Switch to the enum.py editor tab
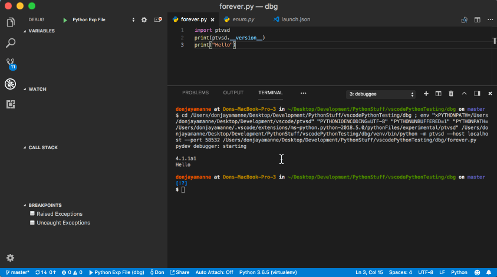Viewport: 497px width, 277px height. tap(243, 19)
